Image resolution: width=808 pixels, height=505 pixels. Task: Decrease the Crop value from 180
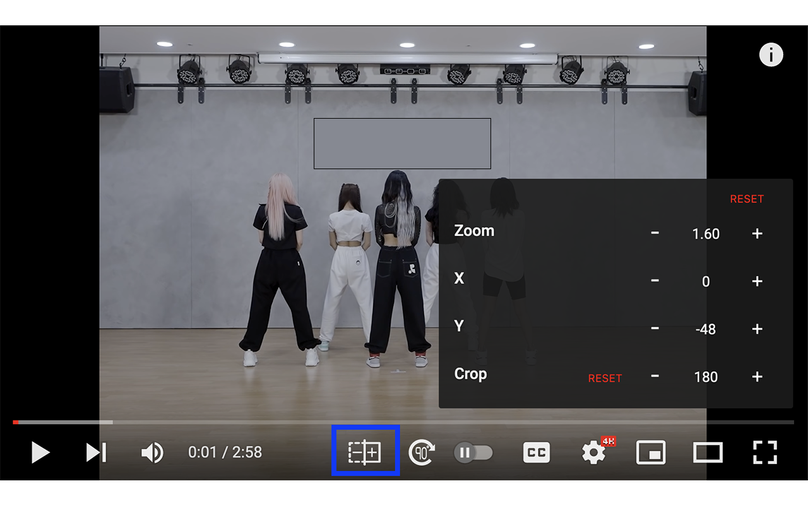655,377
